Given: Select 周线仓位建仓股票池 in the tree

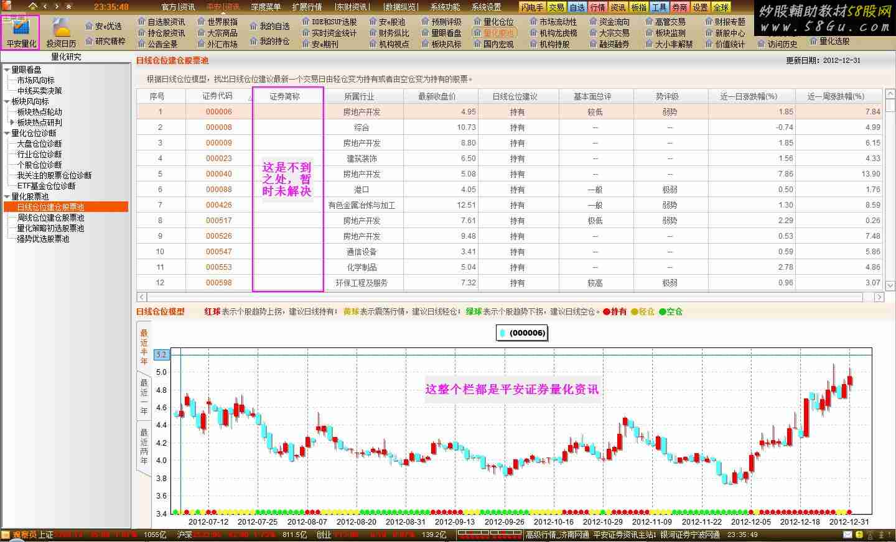Looking at the screenshot, I should tap(50, 218).
